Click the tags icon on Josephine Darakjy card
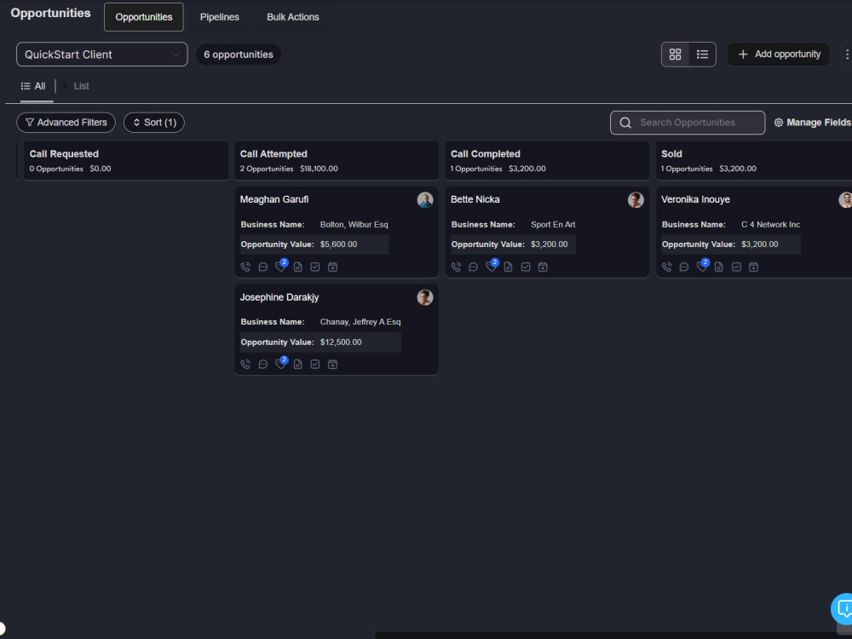 [280, 364]
